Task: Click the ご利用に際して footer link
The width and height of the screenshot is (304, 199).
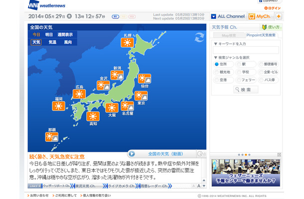Action: click(65, 196)
